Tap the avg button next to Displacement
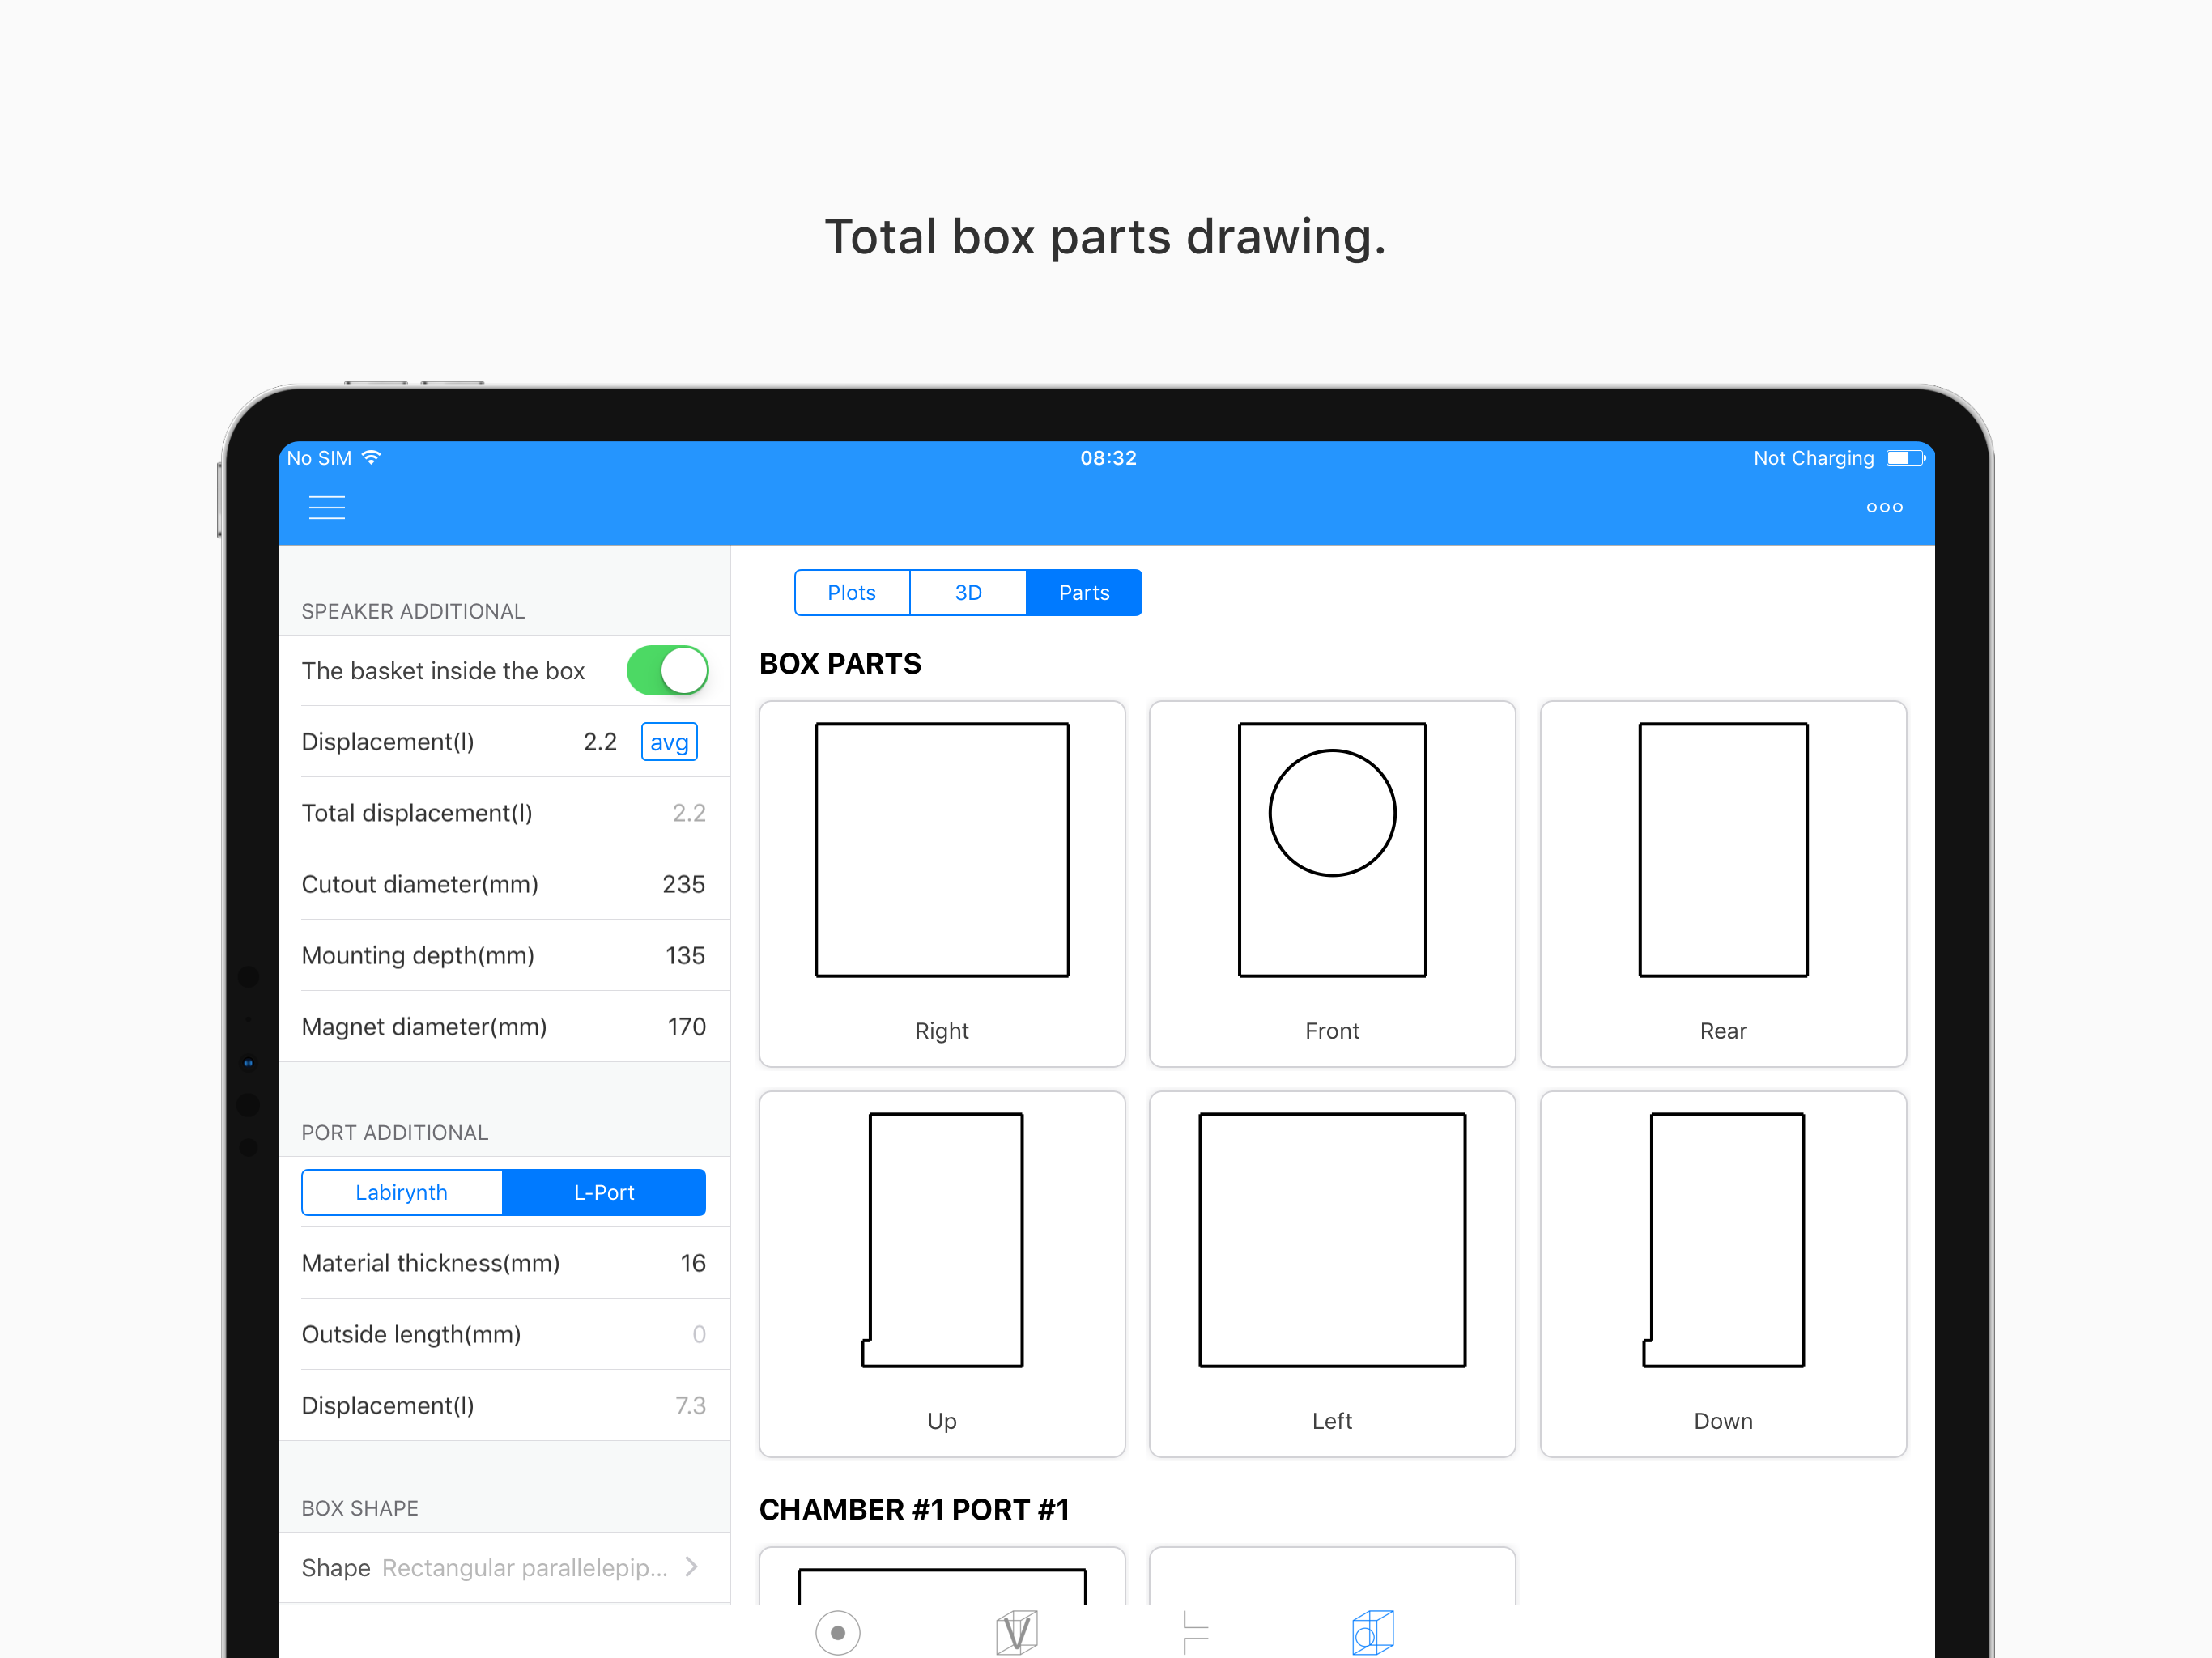This screenshot has width=2212, height=1658. [668, 741]
